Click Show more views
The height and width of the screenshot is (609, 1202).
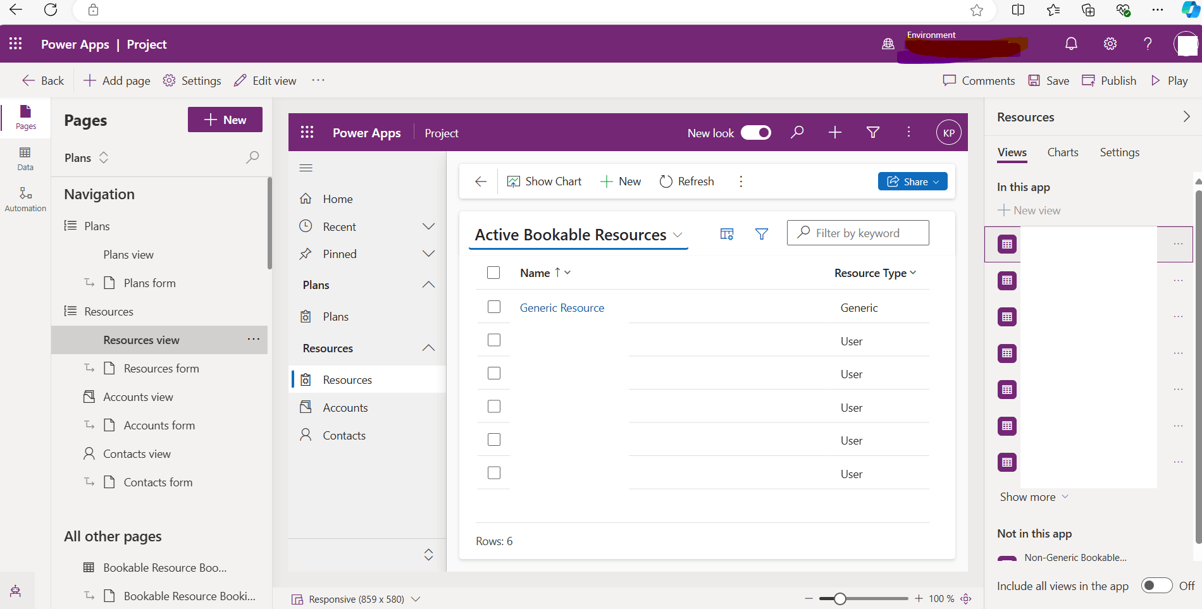pyautogui.click(x=1034, y=497)
